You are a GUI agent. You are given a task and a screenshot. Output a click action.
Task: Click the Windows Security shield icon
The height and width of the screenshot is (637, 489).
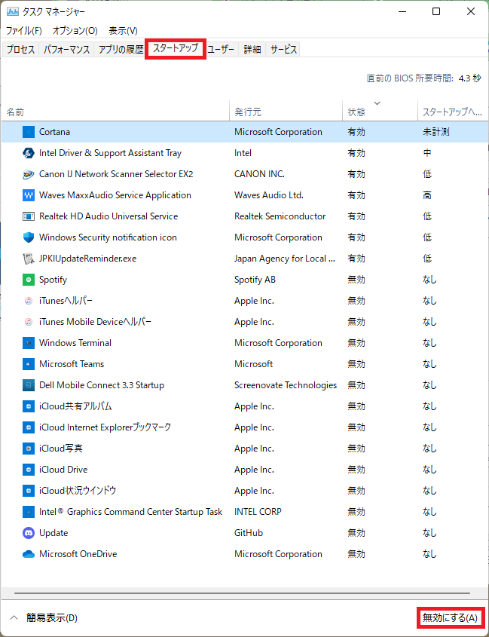click(29, 237)
